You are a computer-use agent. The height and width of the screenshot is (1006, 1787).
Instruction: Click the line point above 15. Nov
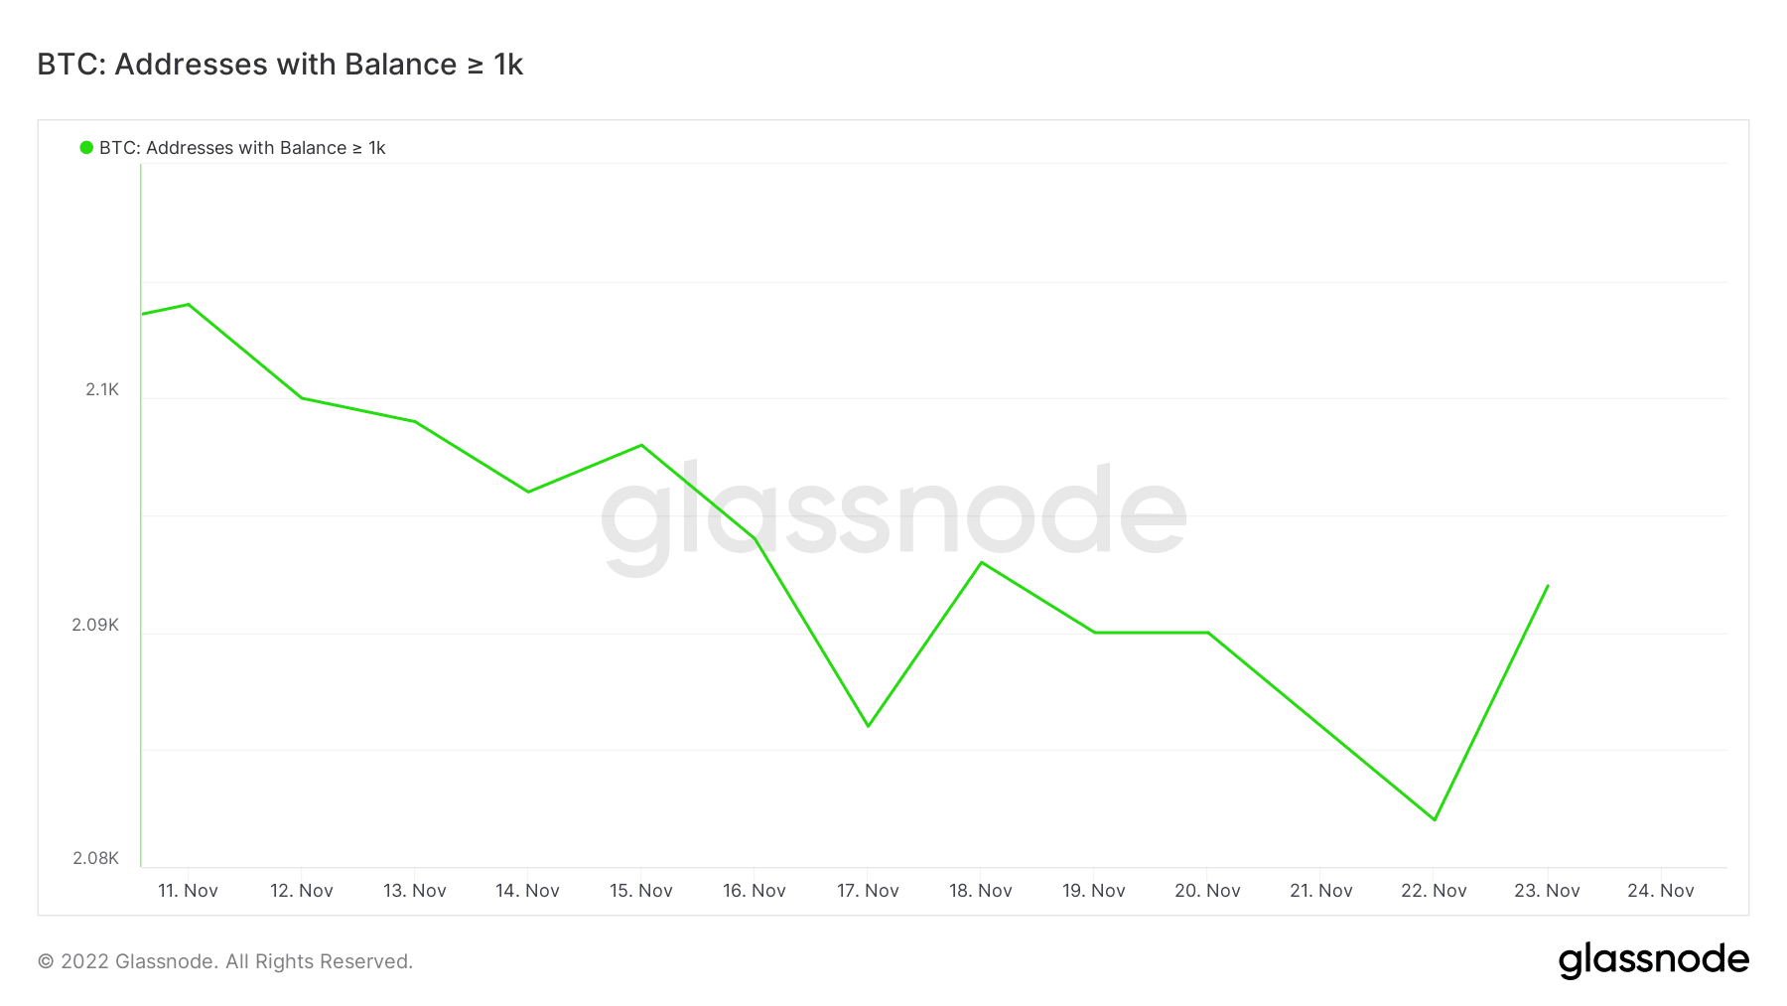click(641, 445)
